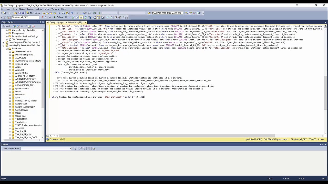Open the Query menu
Viewport: 328px width, 184px height.
click(22, 9)
